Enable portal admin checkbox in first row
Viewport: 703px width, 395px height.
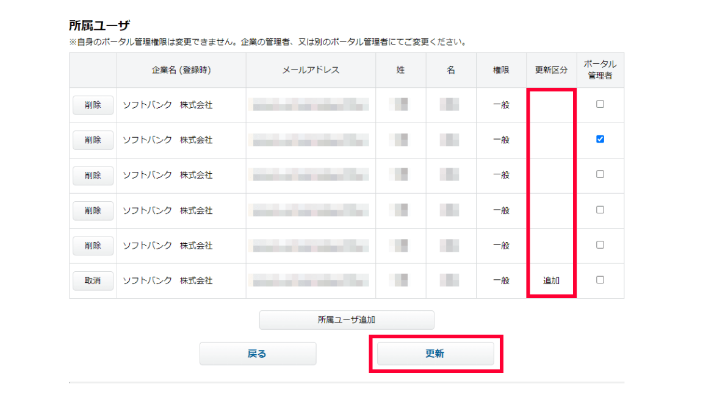(x=600, y=104)
